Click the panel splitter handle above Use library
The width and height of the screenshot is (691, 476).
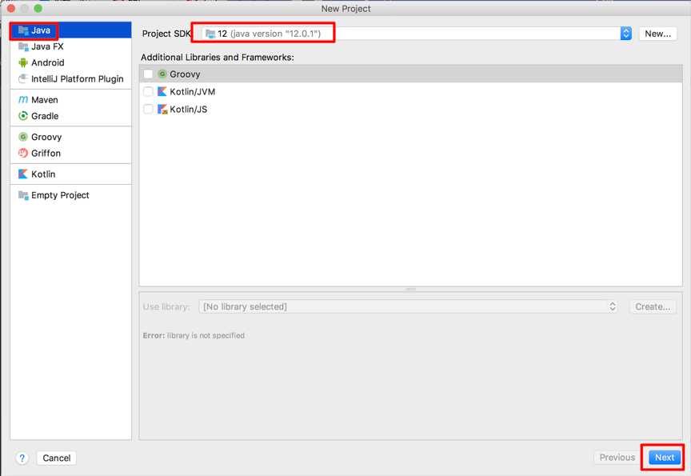tap(411, 289)
